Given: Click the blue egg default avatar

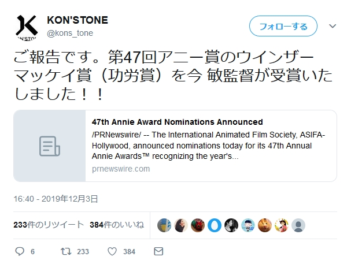Looking at the screenshot, I should click(215, 225).
